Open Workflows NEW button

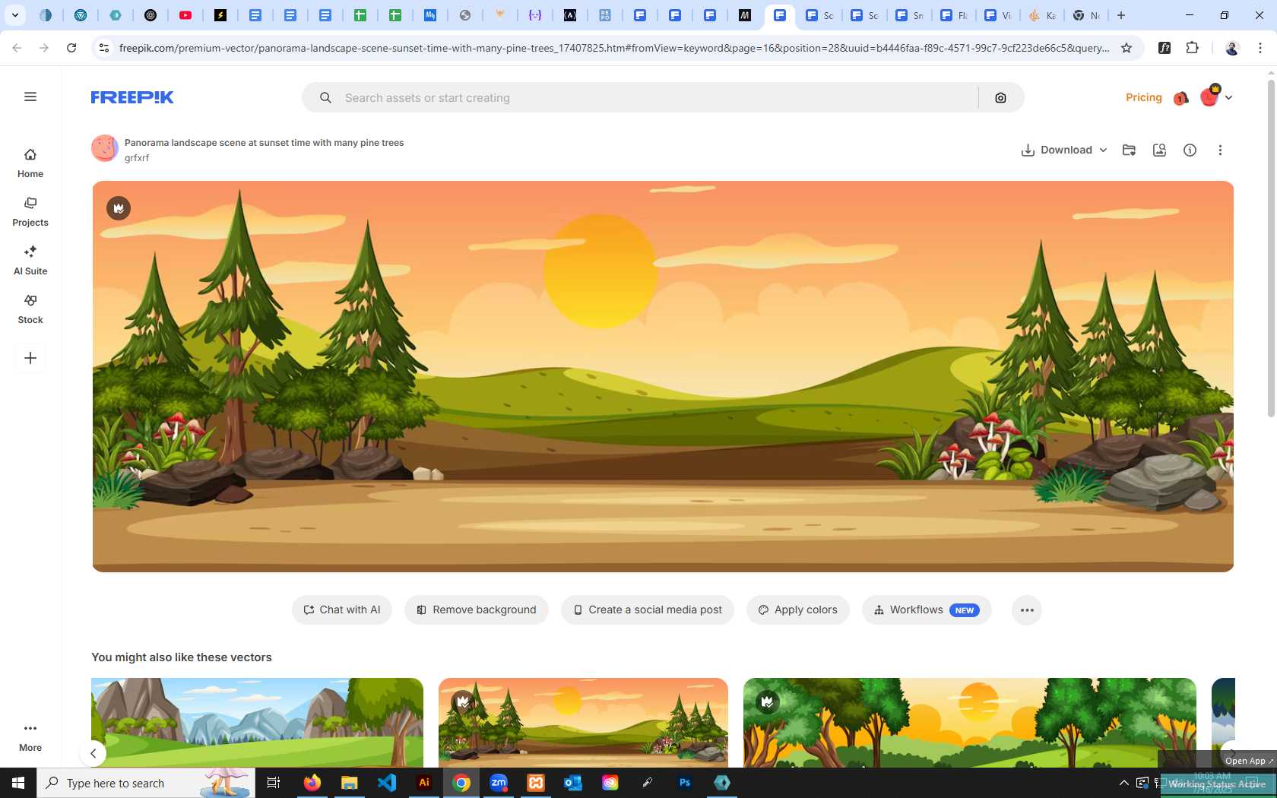[927, 610]
